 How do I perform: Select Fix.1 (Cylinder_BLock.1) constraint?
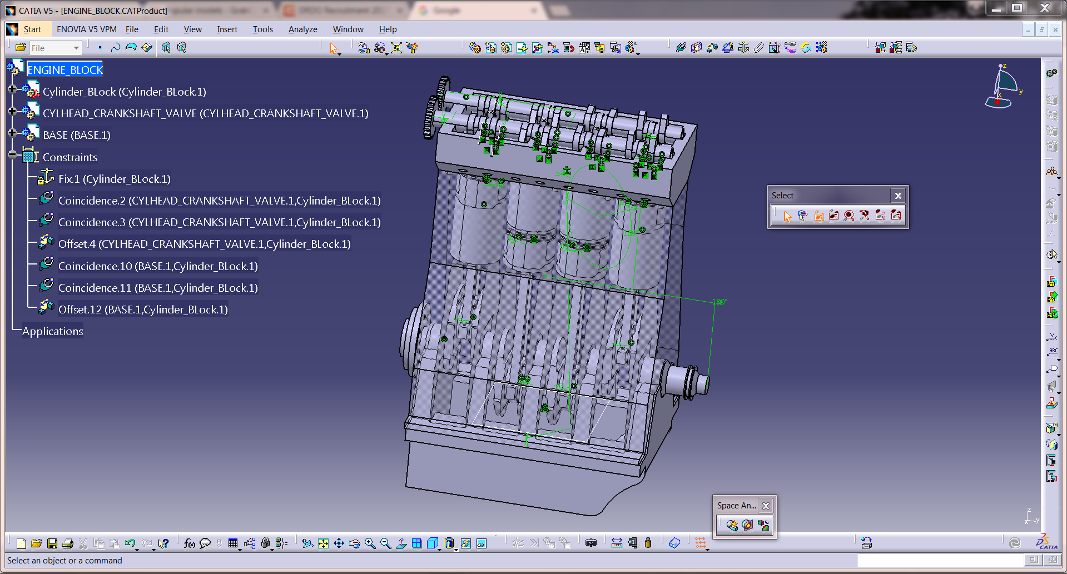[115, 179]
